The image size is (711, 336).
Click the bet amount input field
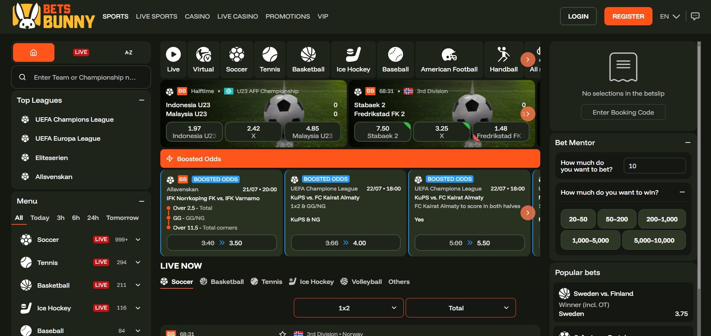654,166
